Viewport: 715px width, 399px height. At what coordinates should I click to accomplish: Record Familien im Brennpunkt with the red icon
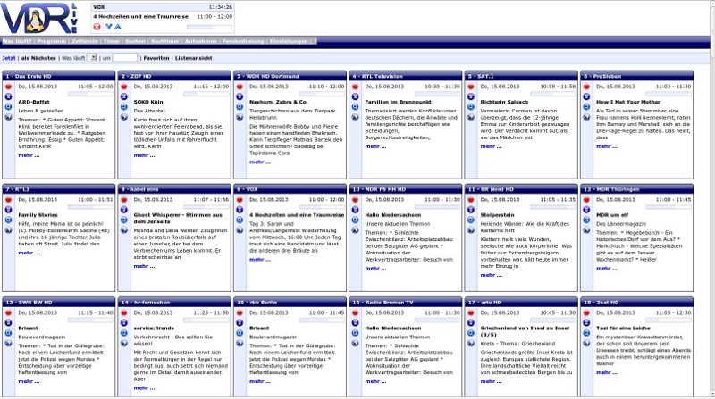point(355,87)
